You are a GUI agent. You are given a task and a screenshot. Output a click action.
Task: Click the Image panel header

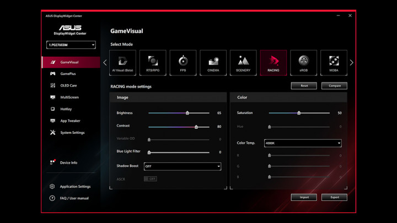click(x=168, y=97)
